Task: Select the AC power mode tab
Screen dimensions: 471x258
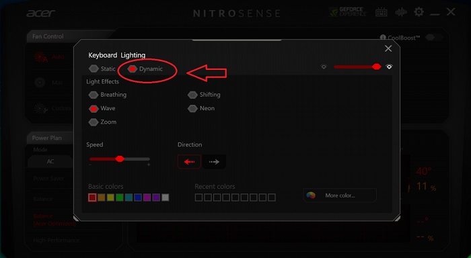Action: tap(50, 161)
